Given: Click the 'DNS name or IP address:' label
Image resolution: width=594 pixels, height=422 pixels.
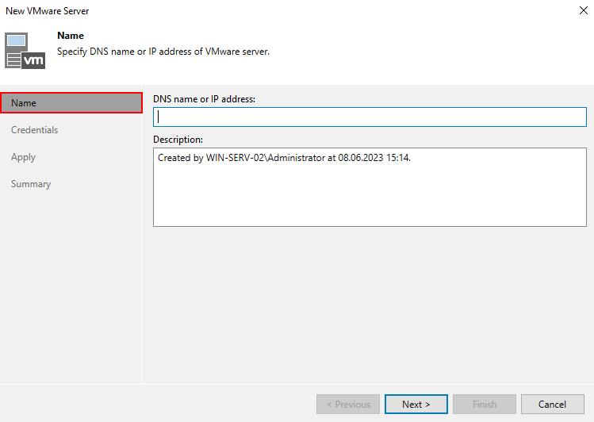Looking at the screenshot, I should 204,99.
